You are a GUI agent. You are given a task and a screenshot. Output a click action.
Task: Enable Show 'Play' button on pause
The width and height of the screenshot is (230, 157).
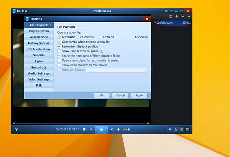[x=59, y=51]
